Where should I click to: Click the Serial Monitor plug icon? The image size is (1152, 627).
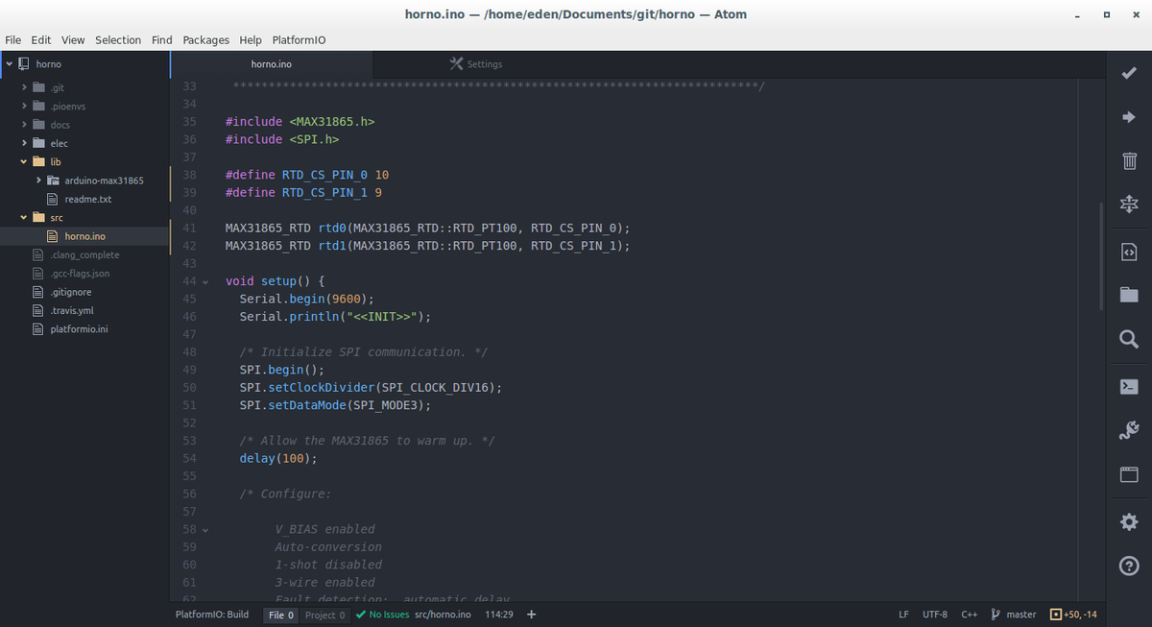click(1129, 430)
